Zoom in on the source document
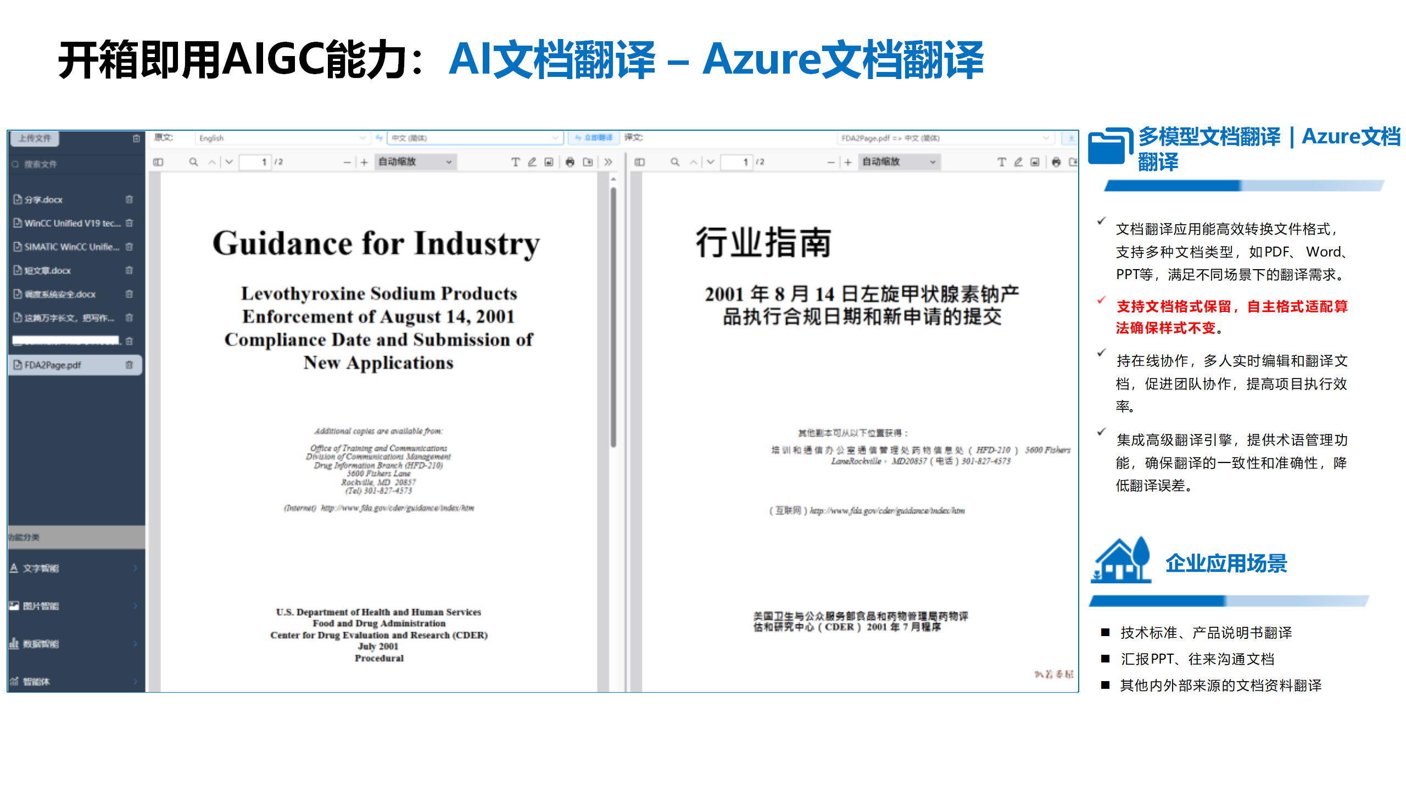Image resolution: width=1406 pixels, height=791 pixels. [364, 162]
